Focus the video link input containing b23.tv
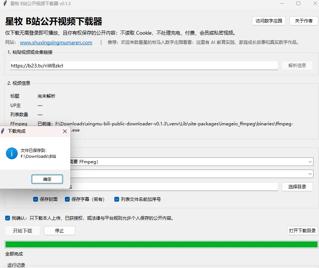The image size is (319, 268). click(x=144, y=66)
